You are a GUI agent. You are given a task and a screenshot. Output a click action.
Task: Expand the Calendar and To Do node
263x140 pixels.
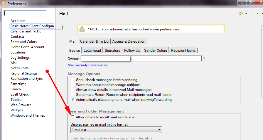(x=7, y=32)
